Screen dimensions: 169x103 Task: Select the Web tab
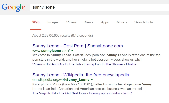pyautogui.click(x=36, y=22)
